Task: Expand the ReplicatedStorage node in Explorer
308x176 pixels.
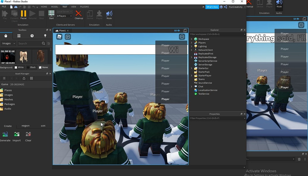Action: 192,57
